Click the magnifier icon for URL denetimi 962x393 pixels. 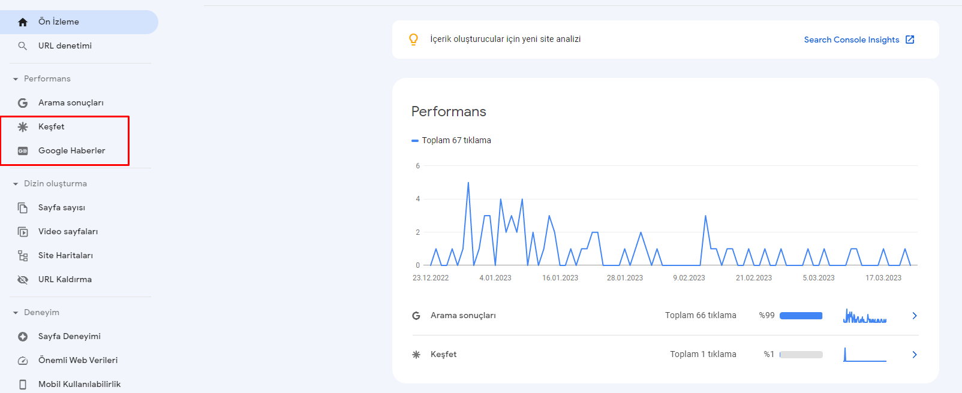[23, 46]
